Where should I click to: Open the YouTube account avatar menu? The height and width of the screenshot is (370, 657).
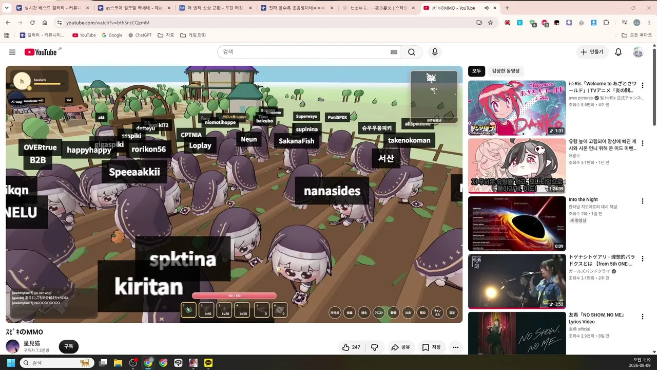638,52
